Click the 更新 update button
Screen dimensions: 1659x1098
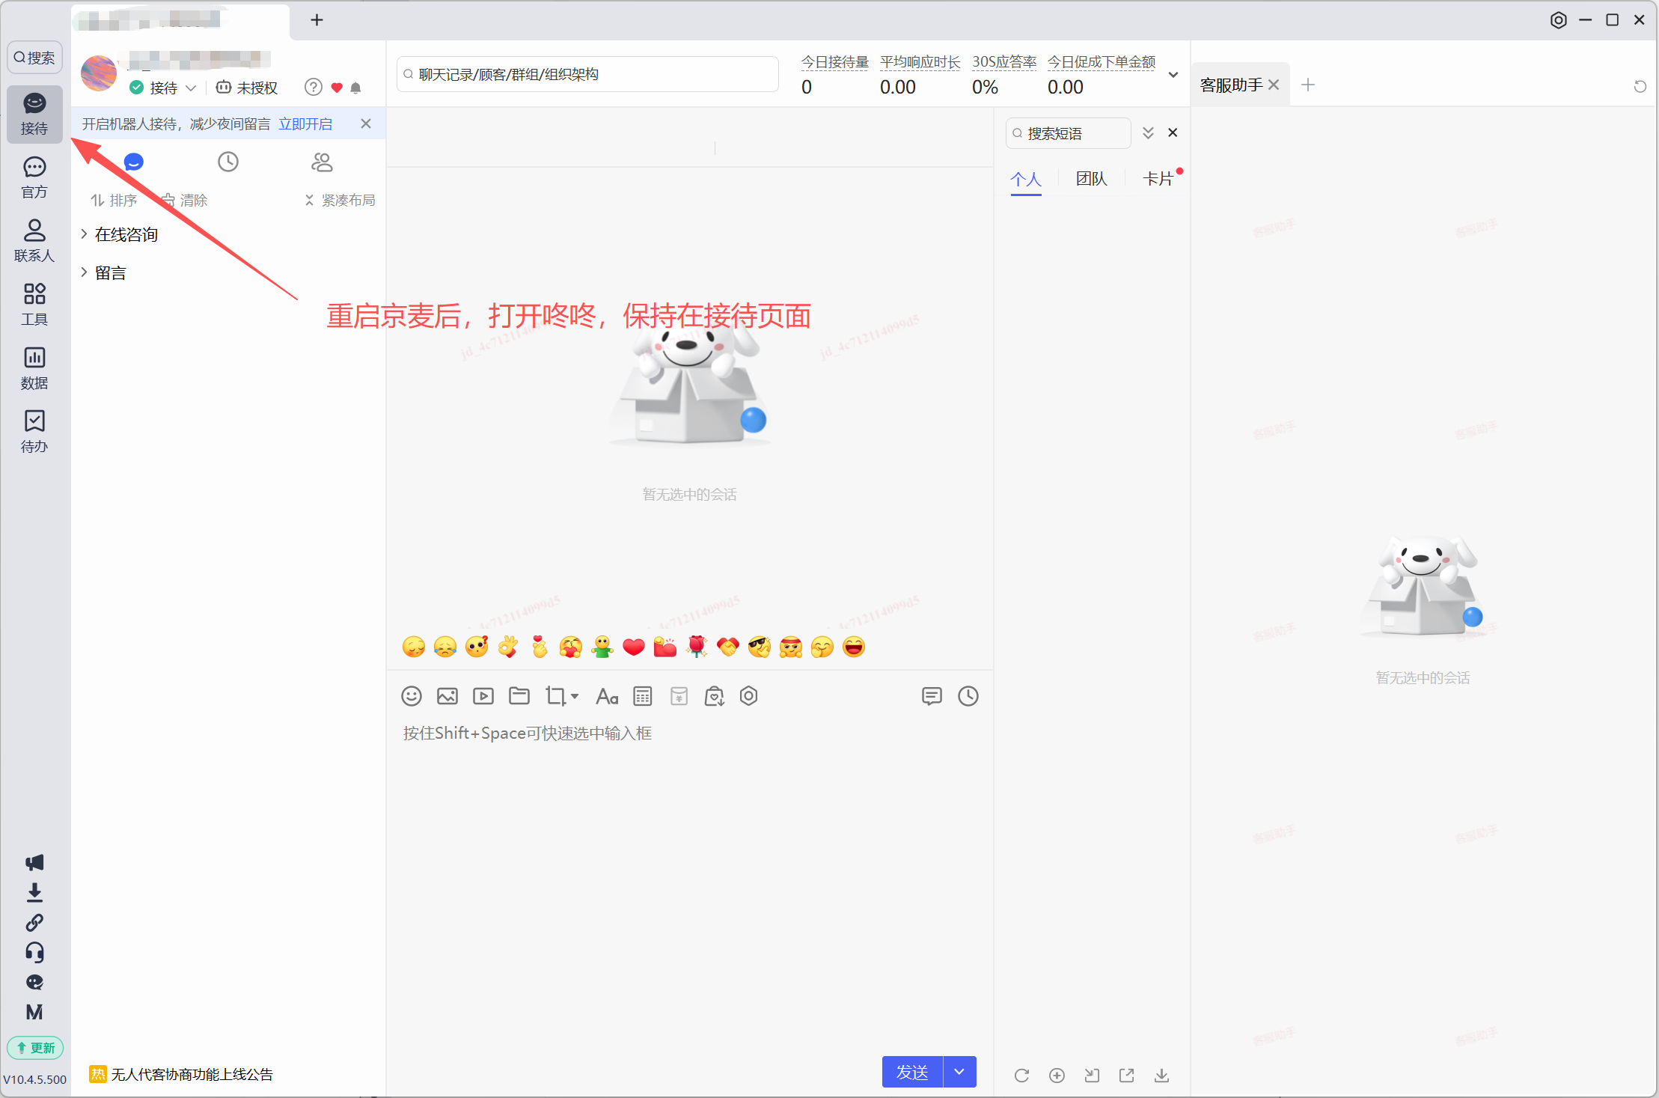35,1048
